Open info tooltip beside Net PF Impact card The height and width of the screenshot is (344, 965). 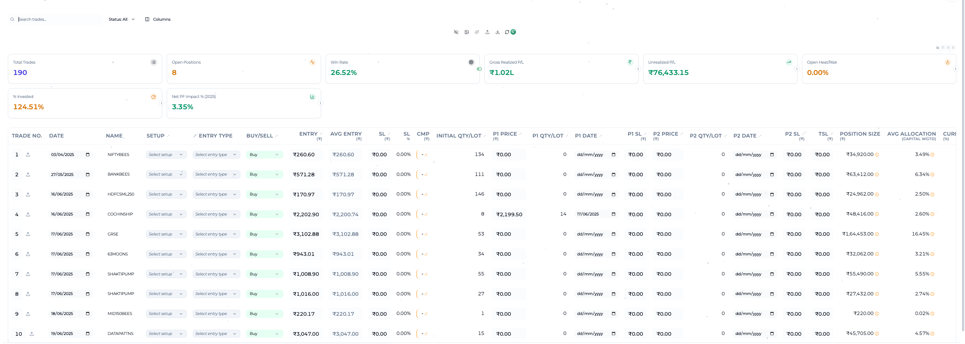(x=320, y=103)
